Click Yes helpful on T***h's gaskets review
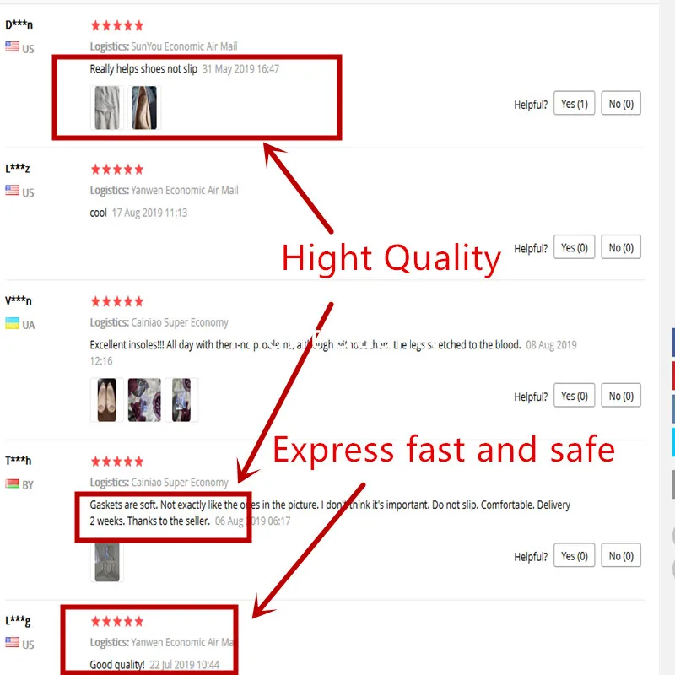The image size is (675, 675). [x=574, y=555]
